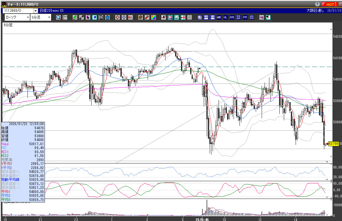Click the yellow 53700 current price marker
The image size is (342, 221).
tap(333, 144)
